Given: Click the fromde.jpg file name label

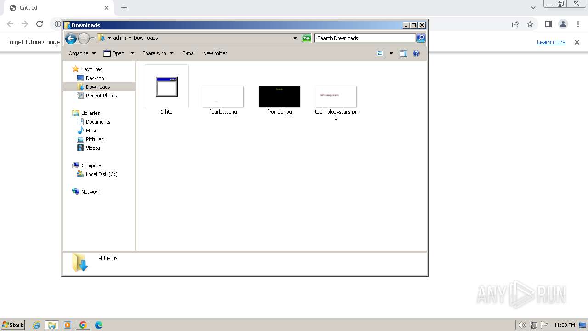Looking at the screenshot, I should coord(279,112).
